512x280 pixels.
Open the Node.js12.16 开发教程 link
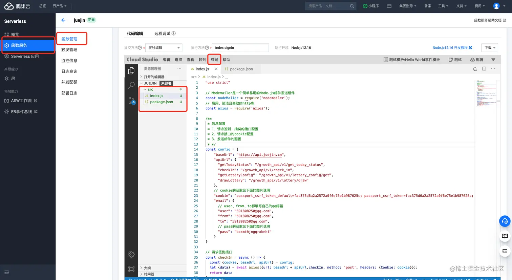(x=452, y=48)
